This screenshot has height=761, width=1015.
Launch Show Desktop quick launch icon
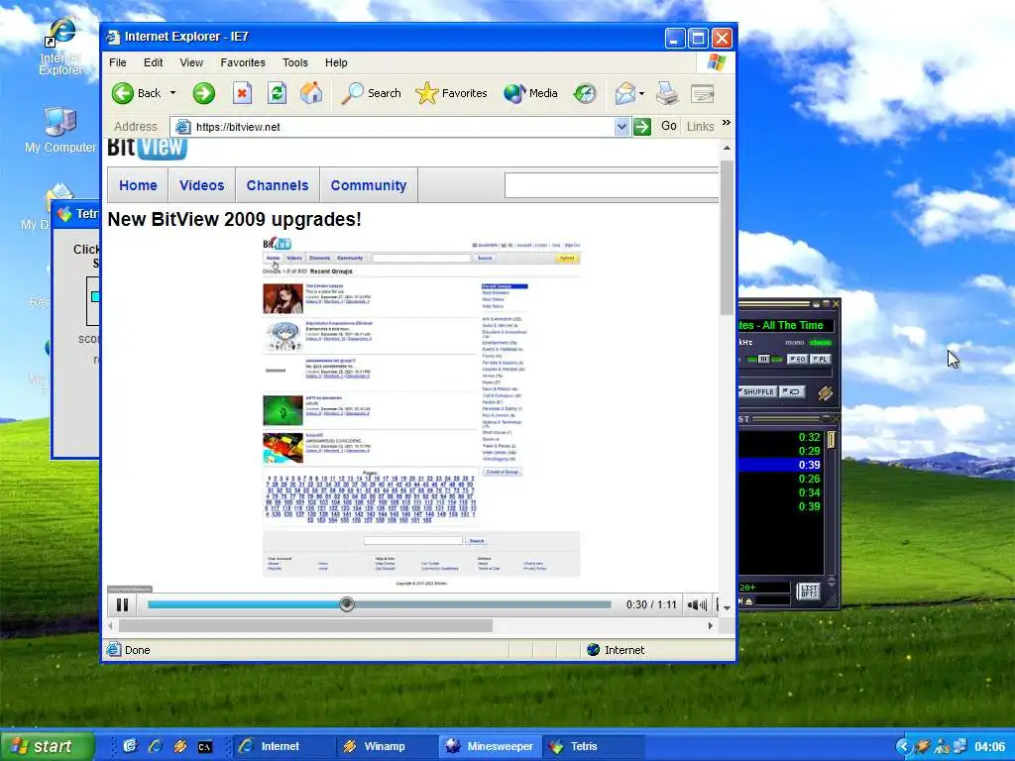coord(130,746)
